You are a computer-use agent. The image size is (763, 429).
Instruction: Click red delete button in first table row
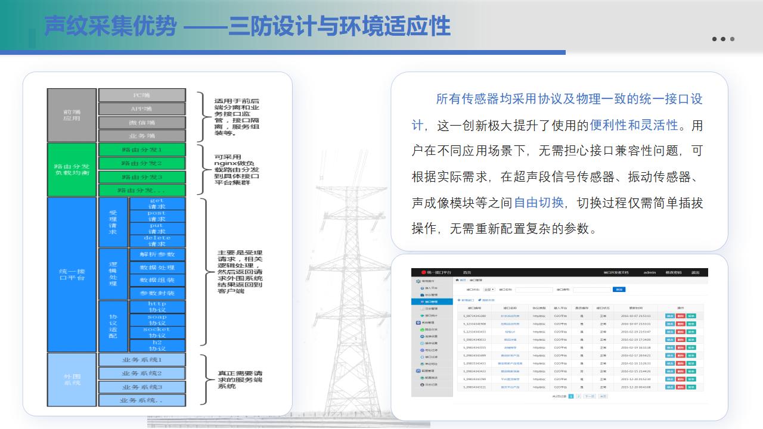tap(681, 316)
